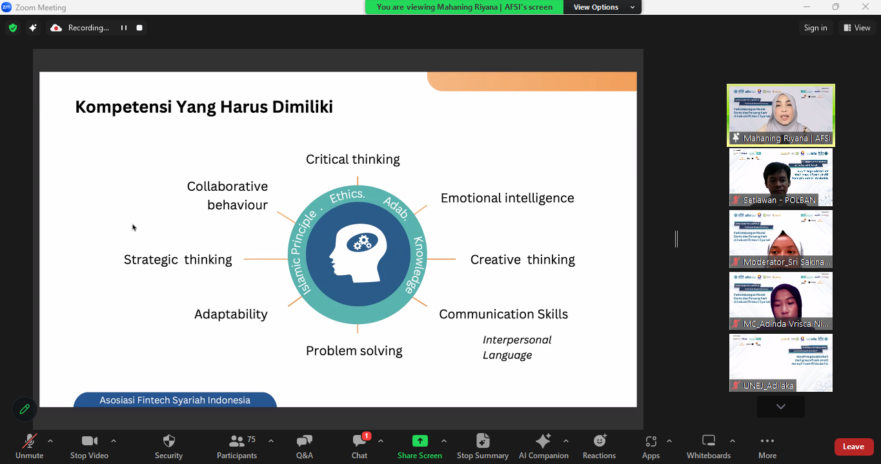This screenshot has height=464, width=881.
Task: Open the More options menu
Action: pos(767,447)
